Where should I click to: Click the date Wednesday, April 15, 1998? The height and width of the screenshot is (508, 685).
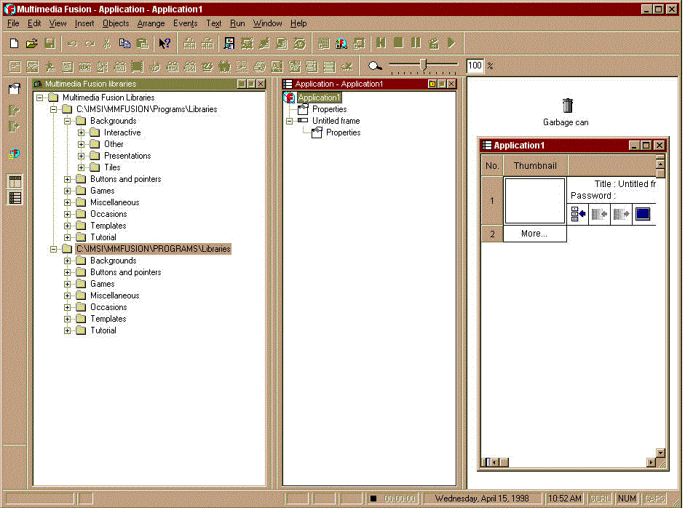pos(482,499)
